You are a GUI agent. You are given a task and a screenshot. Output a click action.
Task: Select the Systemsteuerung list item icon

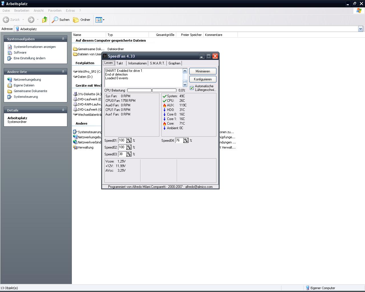pos(75,132)
